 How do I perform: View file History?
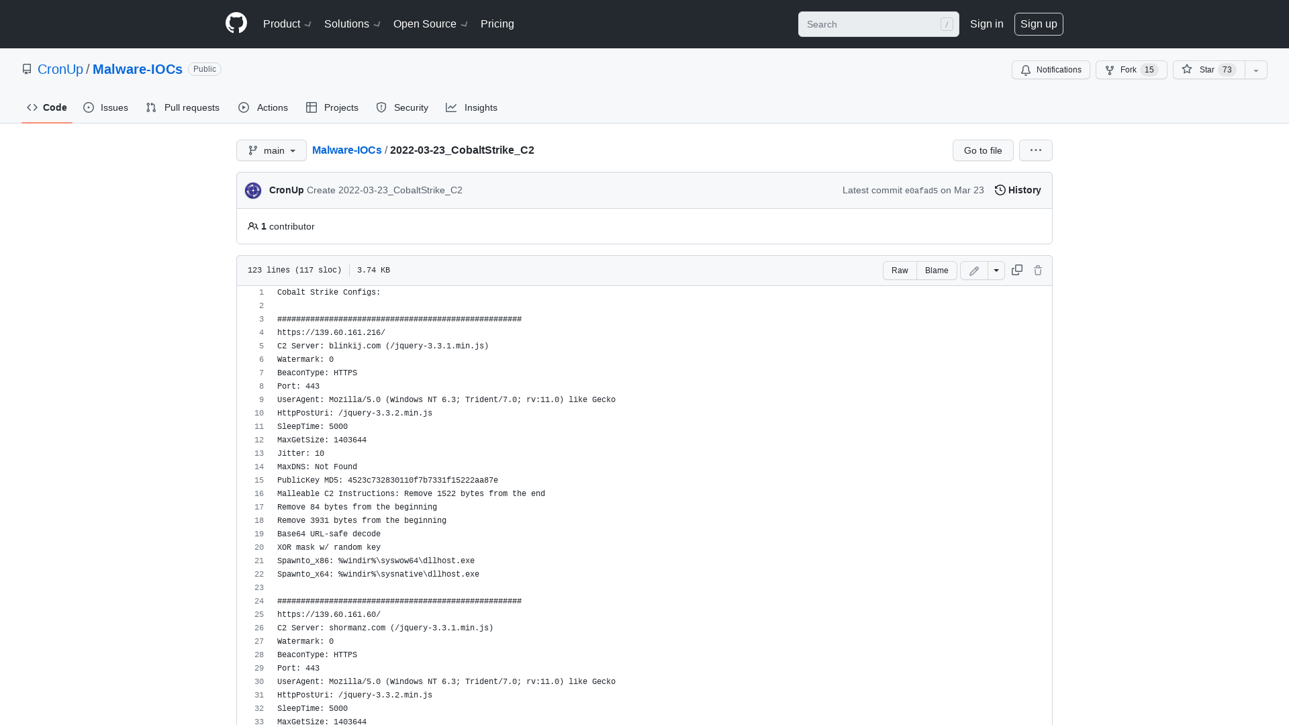click(1018, 190)
